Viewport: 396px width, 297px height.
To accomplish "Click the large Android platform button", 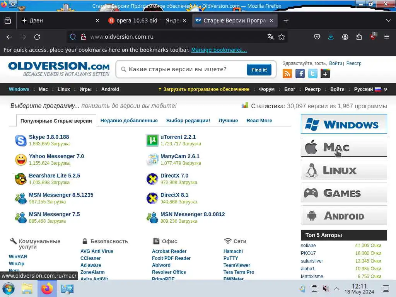I will click(x=344, y=215).
